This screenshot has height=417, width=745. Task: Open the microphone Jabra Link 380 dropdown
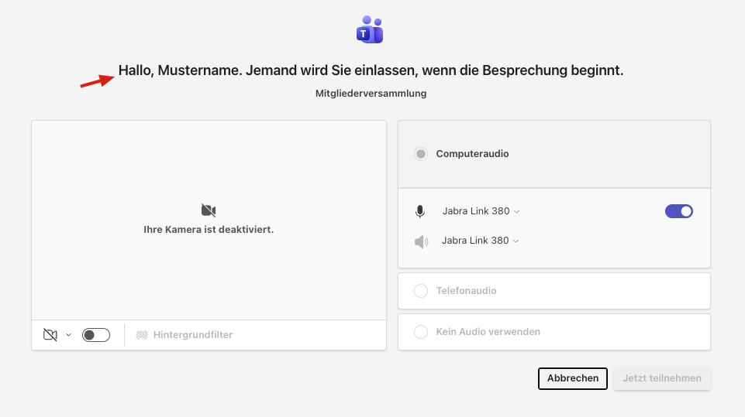pos(481,211)
